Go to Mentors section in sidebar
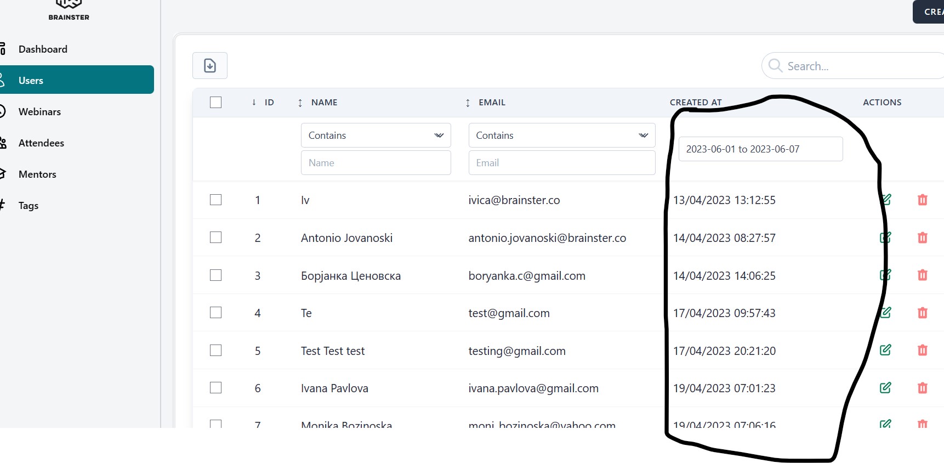Image resolution: width=944 pixels, height=463 pixels. pos(37,174)
